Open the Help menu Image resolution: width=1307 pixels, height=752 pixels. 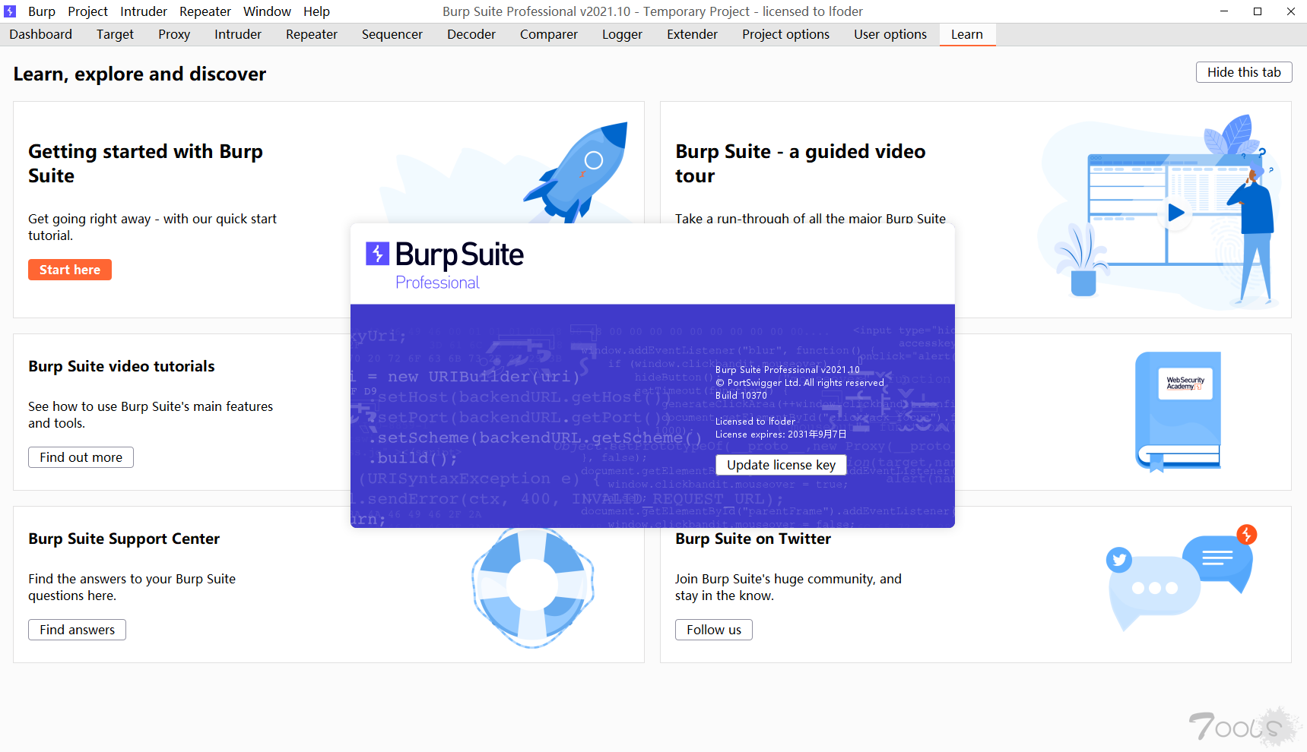pyautogui.click(x=316, y=11)
